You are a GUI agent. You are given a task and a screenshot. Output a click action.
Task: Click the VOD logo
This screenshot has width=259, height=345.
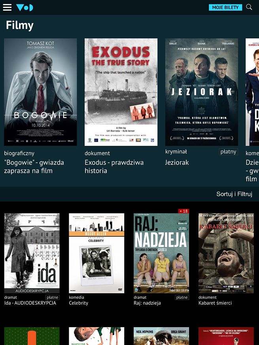(x=25, y=8)
